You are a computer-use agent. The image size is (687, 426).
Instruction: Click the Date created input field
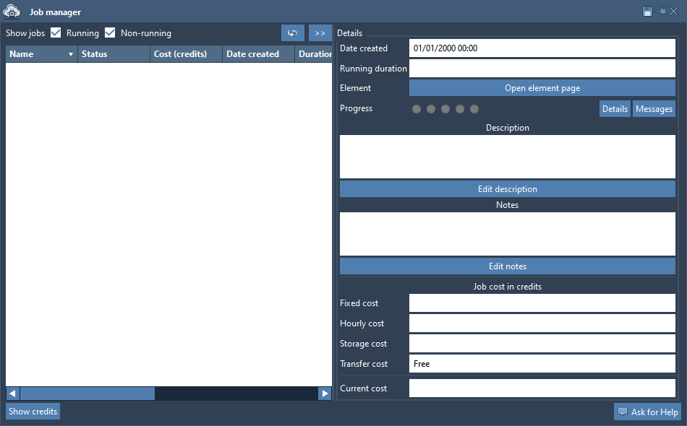[x=542, y=48]
